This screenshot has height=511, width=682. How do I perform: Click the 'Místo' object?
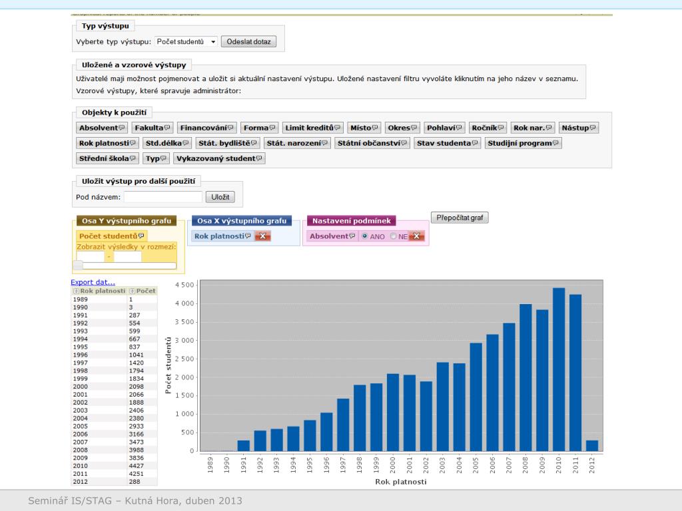364,128
